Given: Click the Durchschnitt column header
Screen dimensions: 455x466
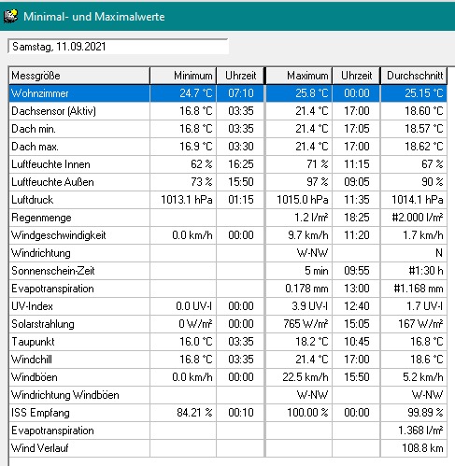Looking at the screenshot, I should (x=414, y=76).
